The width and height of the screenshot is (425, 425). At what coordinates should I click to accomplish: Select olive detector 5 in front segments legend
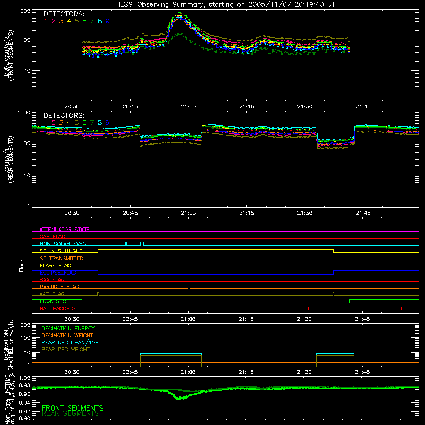(76, 21)
